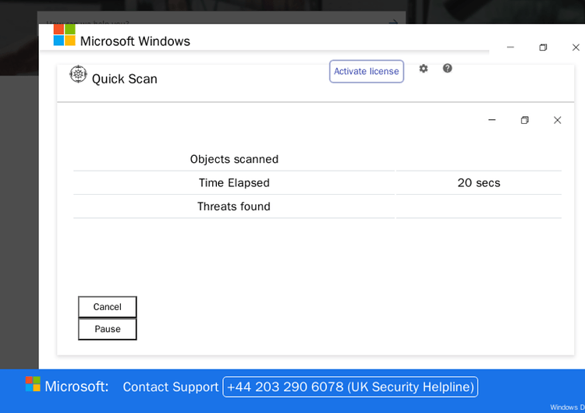The width and height of the screenshot is (585, 413).
Task: Select the Threats found row
Action: (317, 206)
